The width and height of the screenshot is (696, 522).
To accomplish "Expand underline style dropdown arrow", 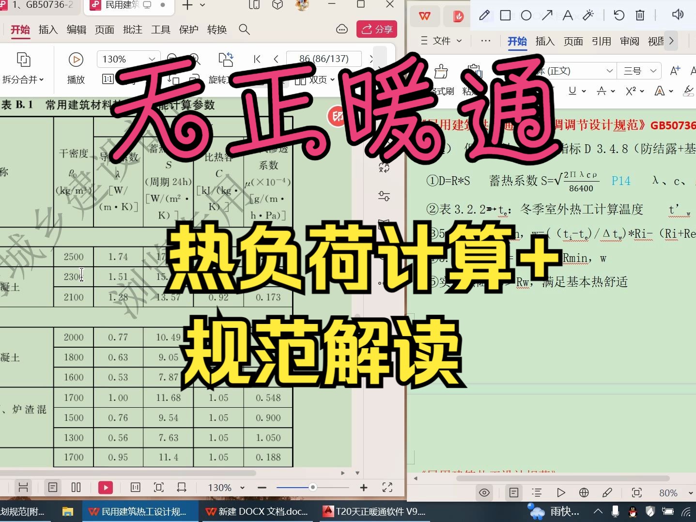I will pyautogui.click(x=584, y=91).
